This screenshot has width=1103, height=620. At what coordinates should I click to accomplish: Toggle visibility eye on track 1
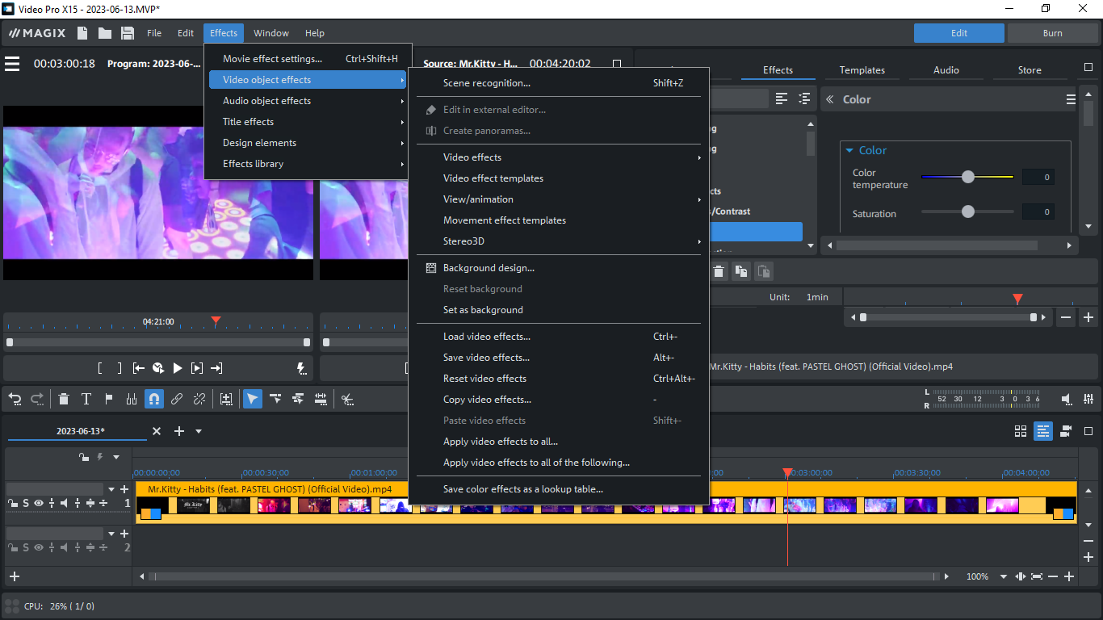coord(38,504)
